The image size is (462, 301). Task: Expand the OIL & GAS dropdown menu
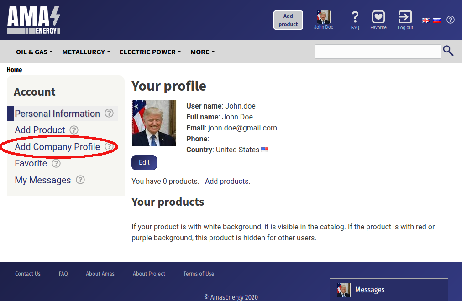point(35,52)
